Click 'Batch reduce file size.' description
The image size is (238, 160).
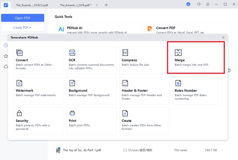(135, 65)
